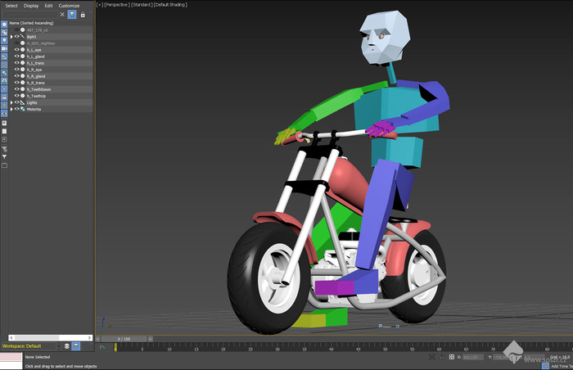Toggle visibility eye of Motorka
Viewport: 573px width, 370px height.
pyautogui.click(x=17, y=109)
